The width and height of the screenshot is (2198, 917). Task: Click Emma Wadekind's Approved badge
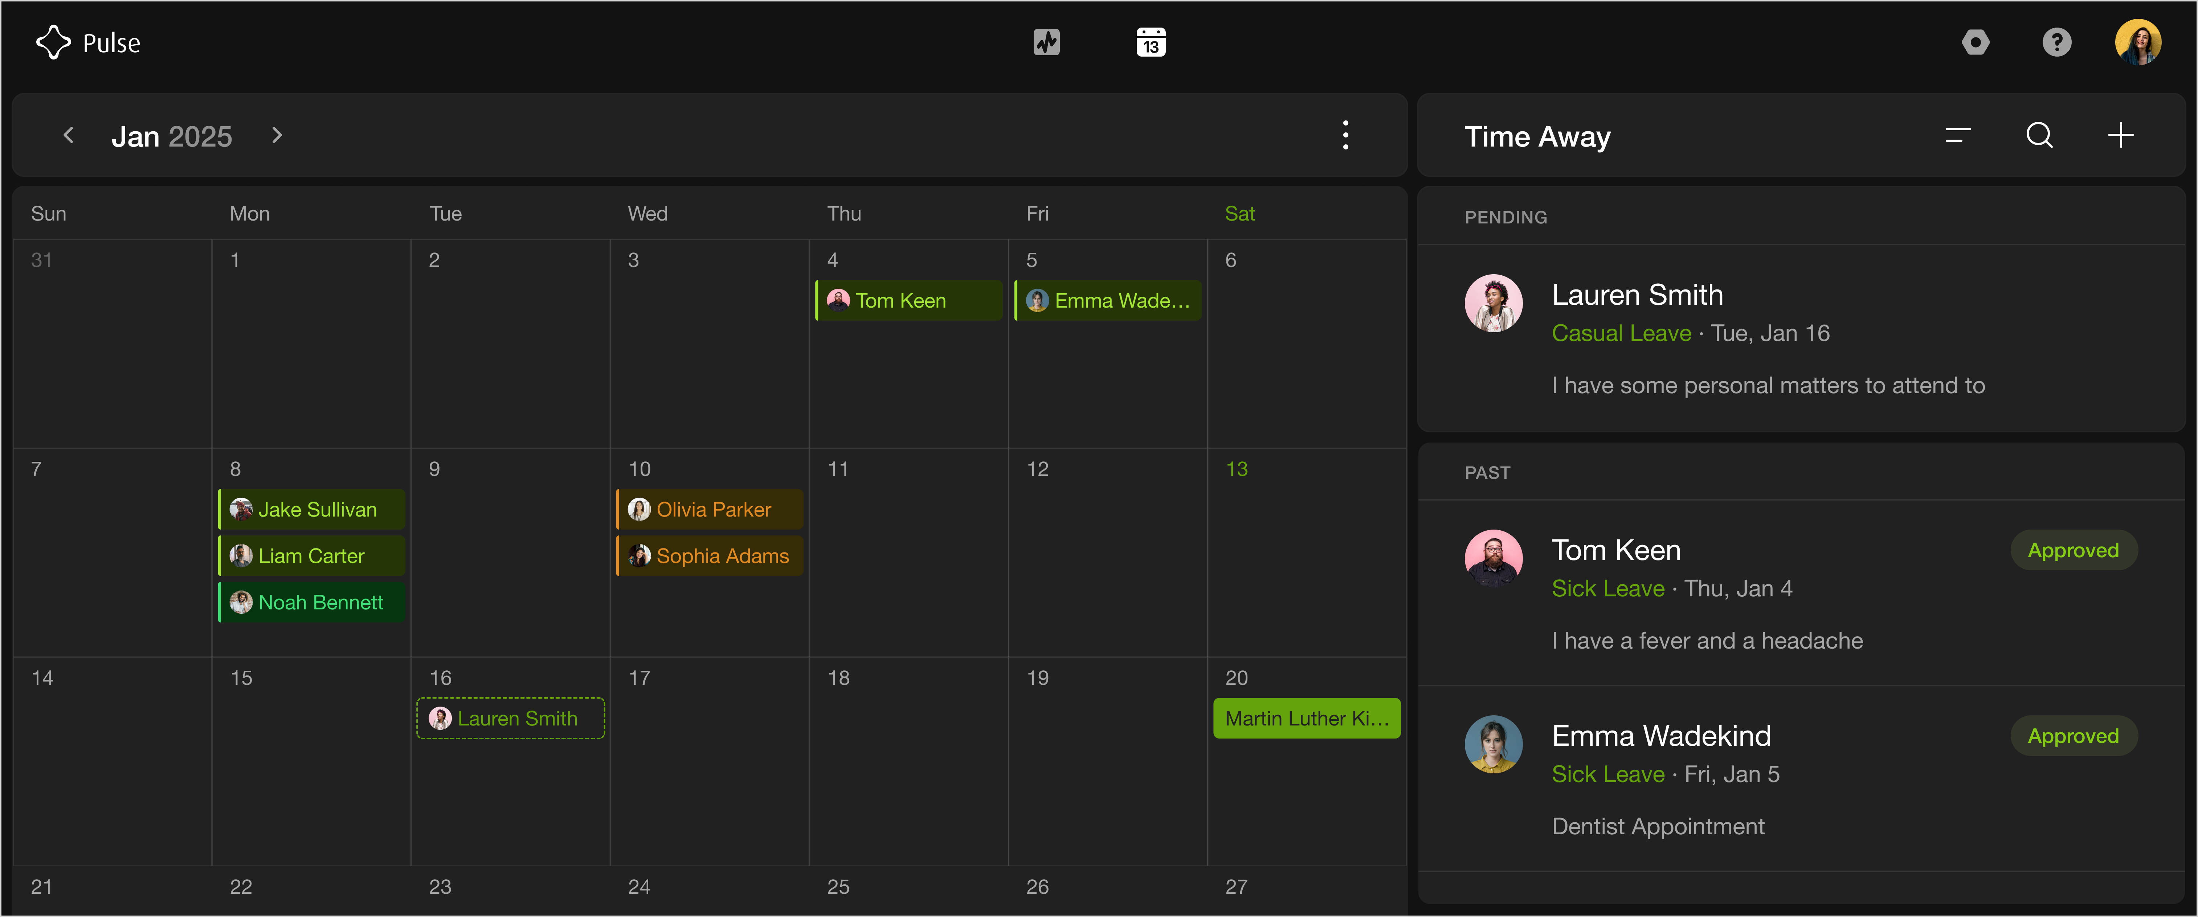(x=2074, y=736)
